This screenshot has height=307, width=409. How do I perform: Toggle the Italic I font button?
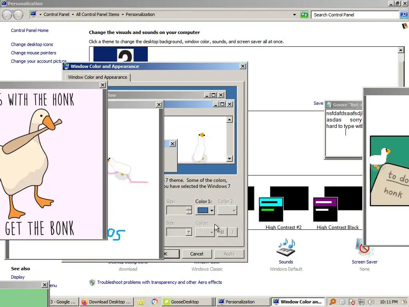233,232
